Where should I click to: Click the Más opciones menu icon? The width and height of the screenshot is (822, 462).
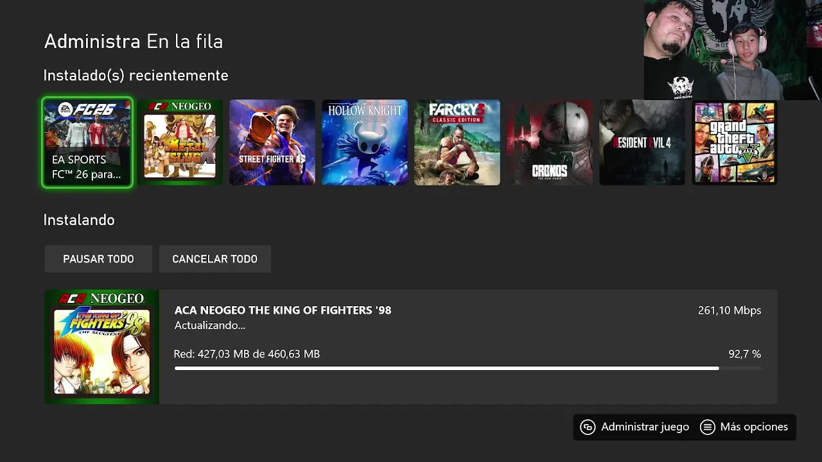click(x=707, y=427)
